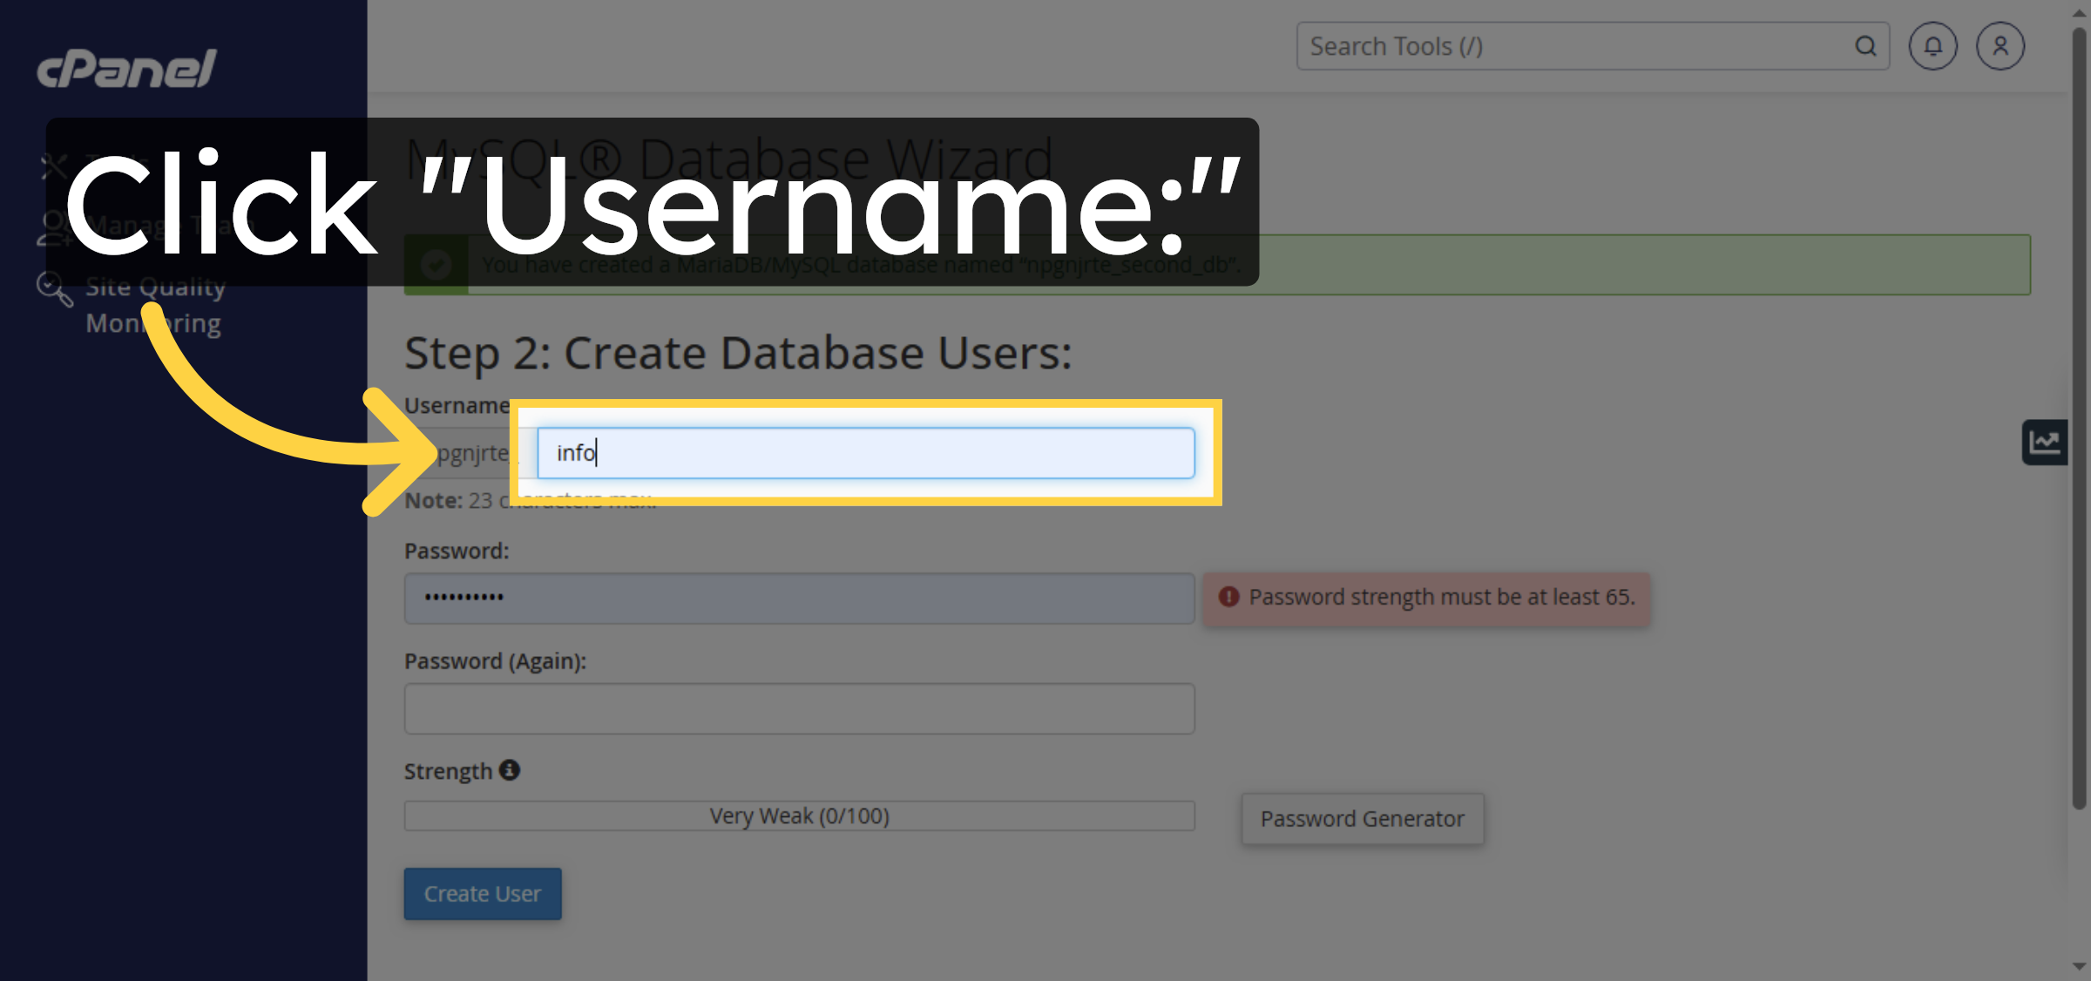Click the empty Password (Again) field
The image size is (2091, 981).
798,708
